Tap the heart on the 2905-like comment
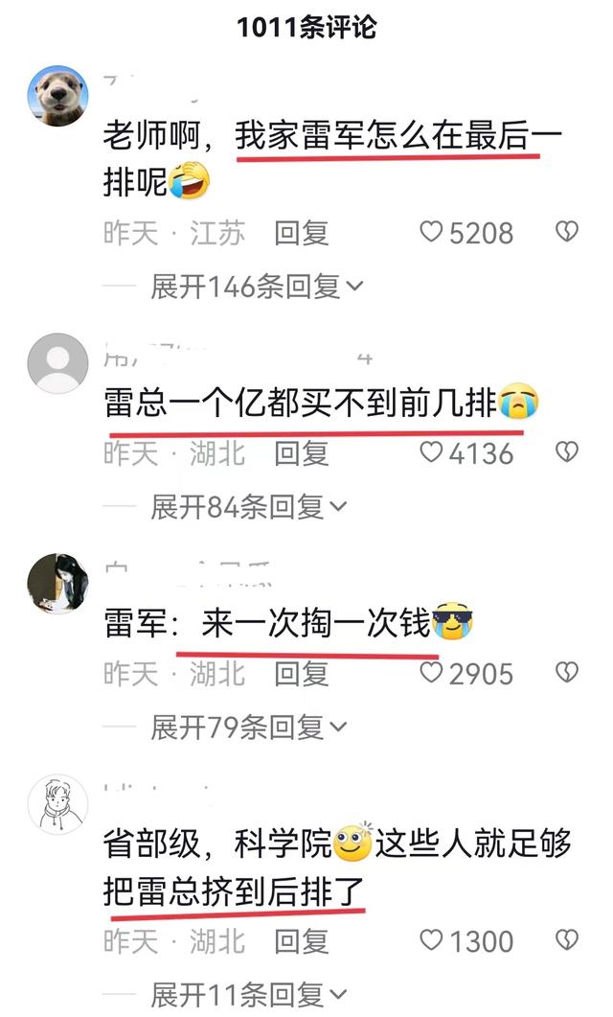 pyautogui.click(x=431, y=673)
